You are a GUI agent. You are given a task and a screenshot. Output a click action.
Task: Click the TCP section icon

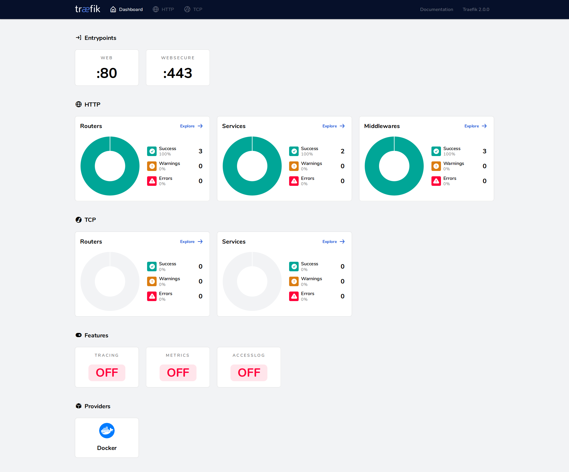point(79,220)
